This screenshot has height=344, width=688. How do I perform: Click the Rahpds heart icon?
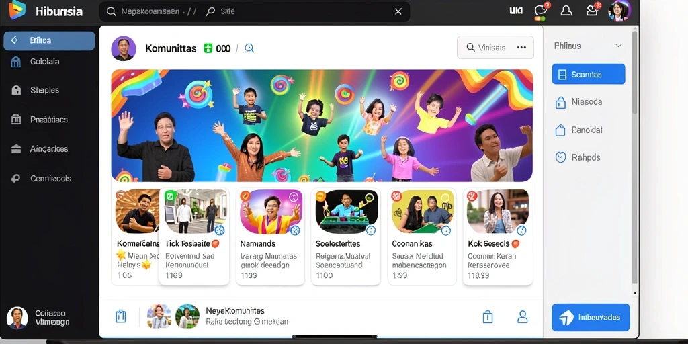[x=560, y=157]
